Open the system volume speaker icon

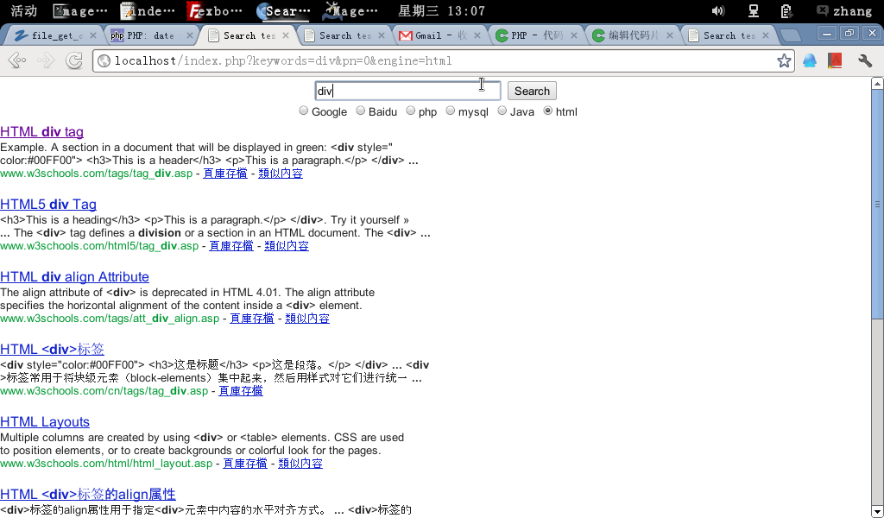tap(717, 11)
